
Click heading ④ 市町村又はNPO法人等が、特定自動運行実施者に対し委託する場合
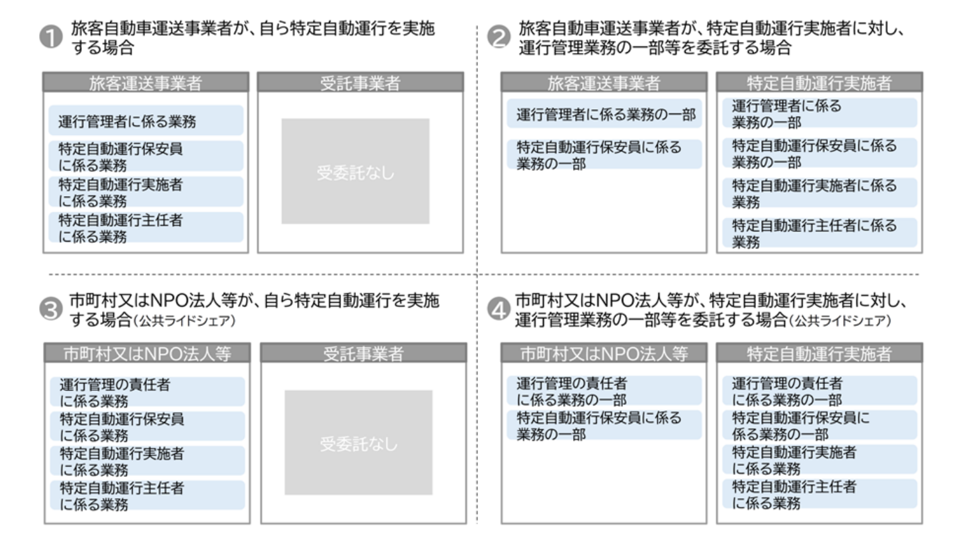tap(711, 310)
